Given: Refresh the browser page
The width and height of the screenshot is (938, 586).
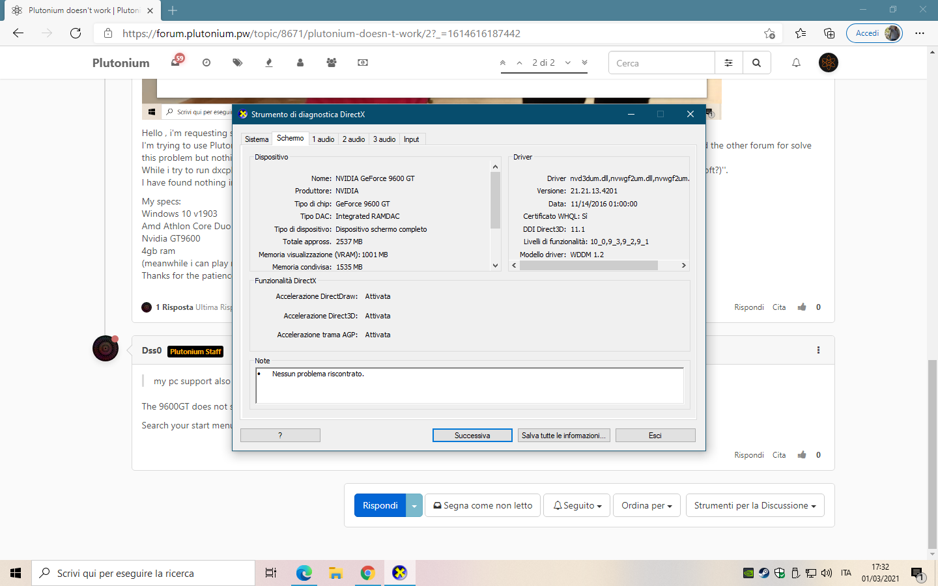Looking at the screenshot, I should click(76, 33).
